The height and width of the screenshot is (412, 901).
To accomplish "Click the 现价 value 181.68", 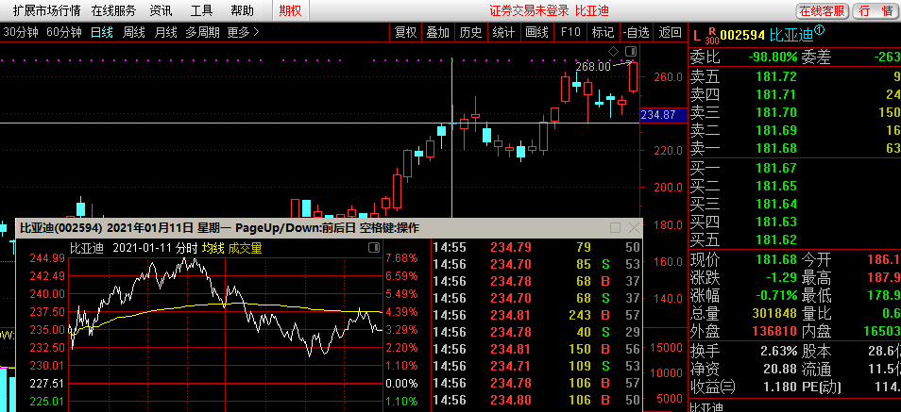I will coord(776,258).
